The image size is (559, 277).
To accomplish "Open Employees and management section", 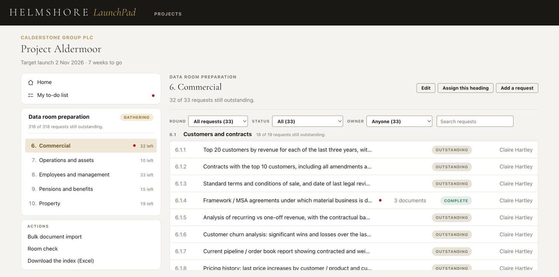I will coord(91,175).
